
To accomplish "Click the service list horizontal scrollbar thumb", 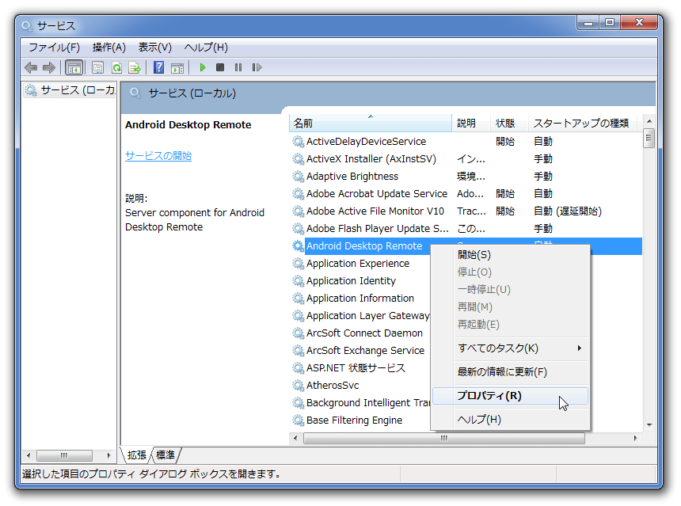I will click(x=444, y=438).
